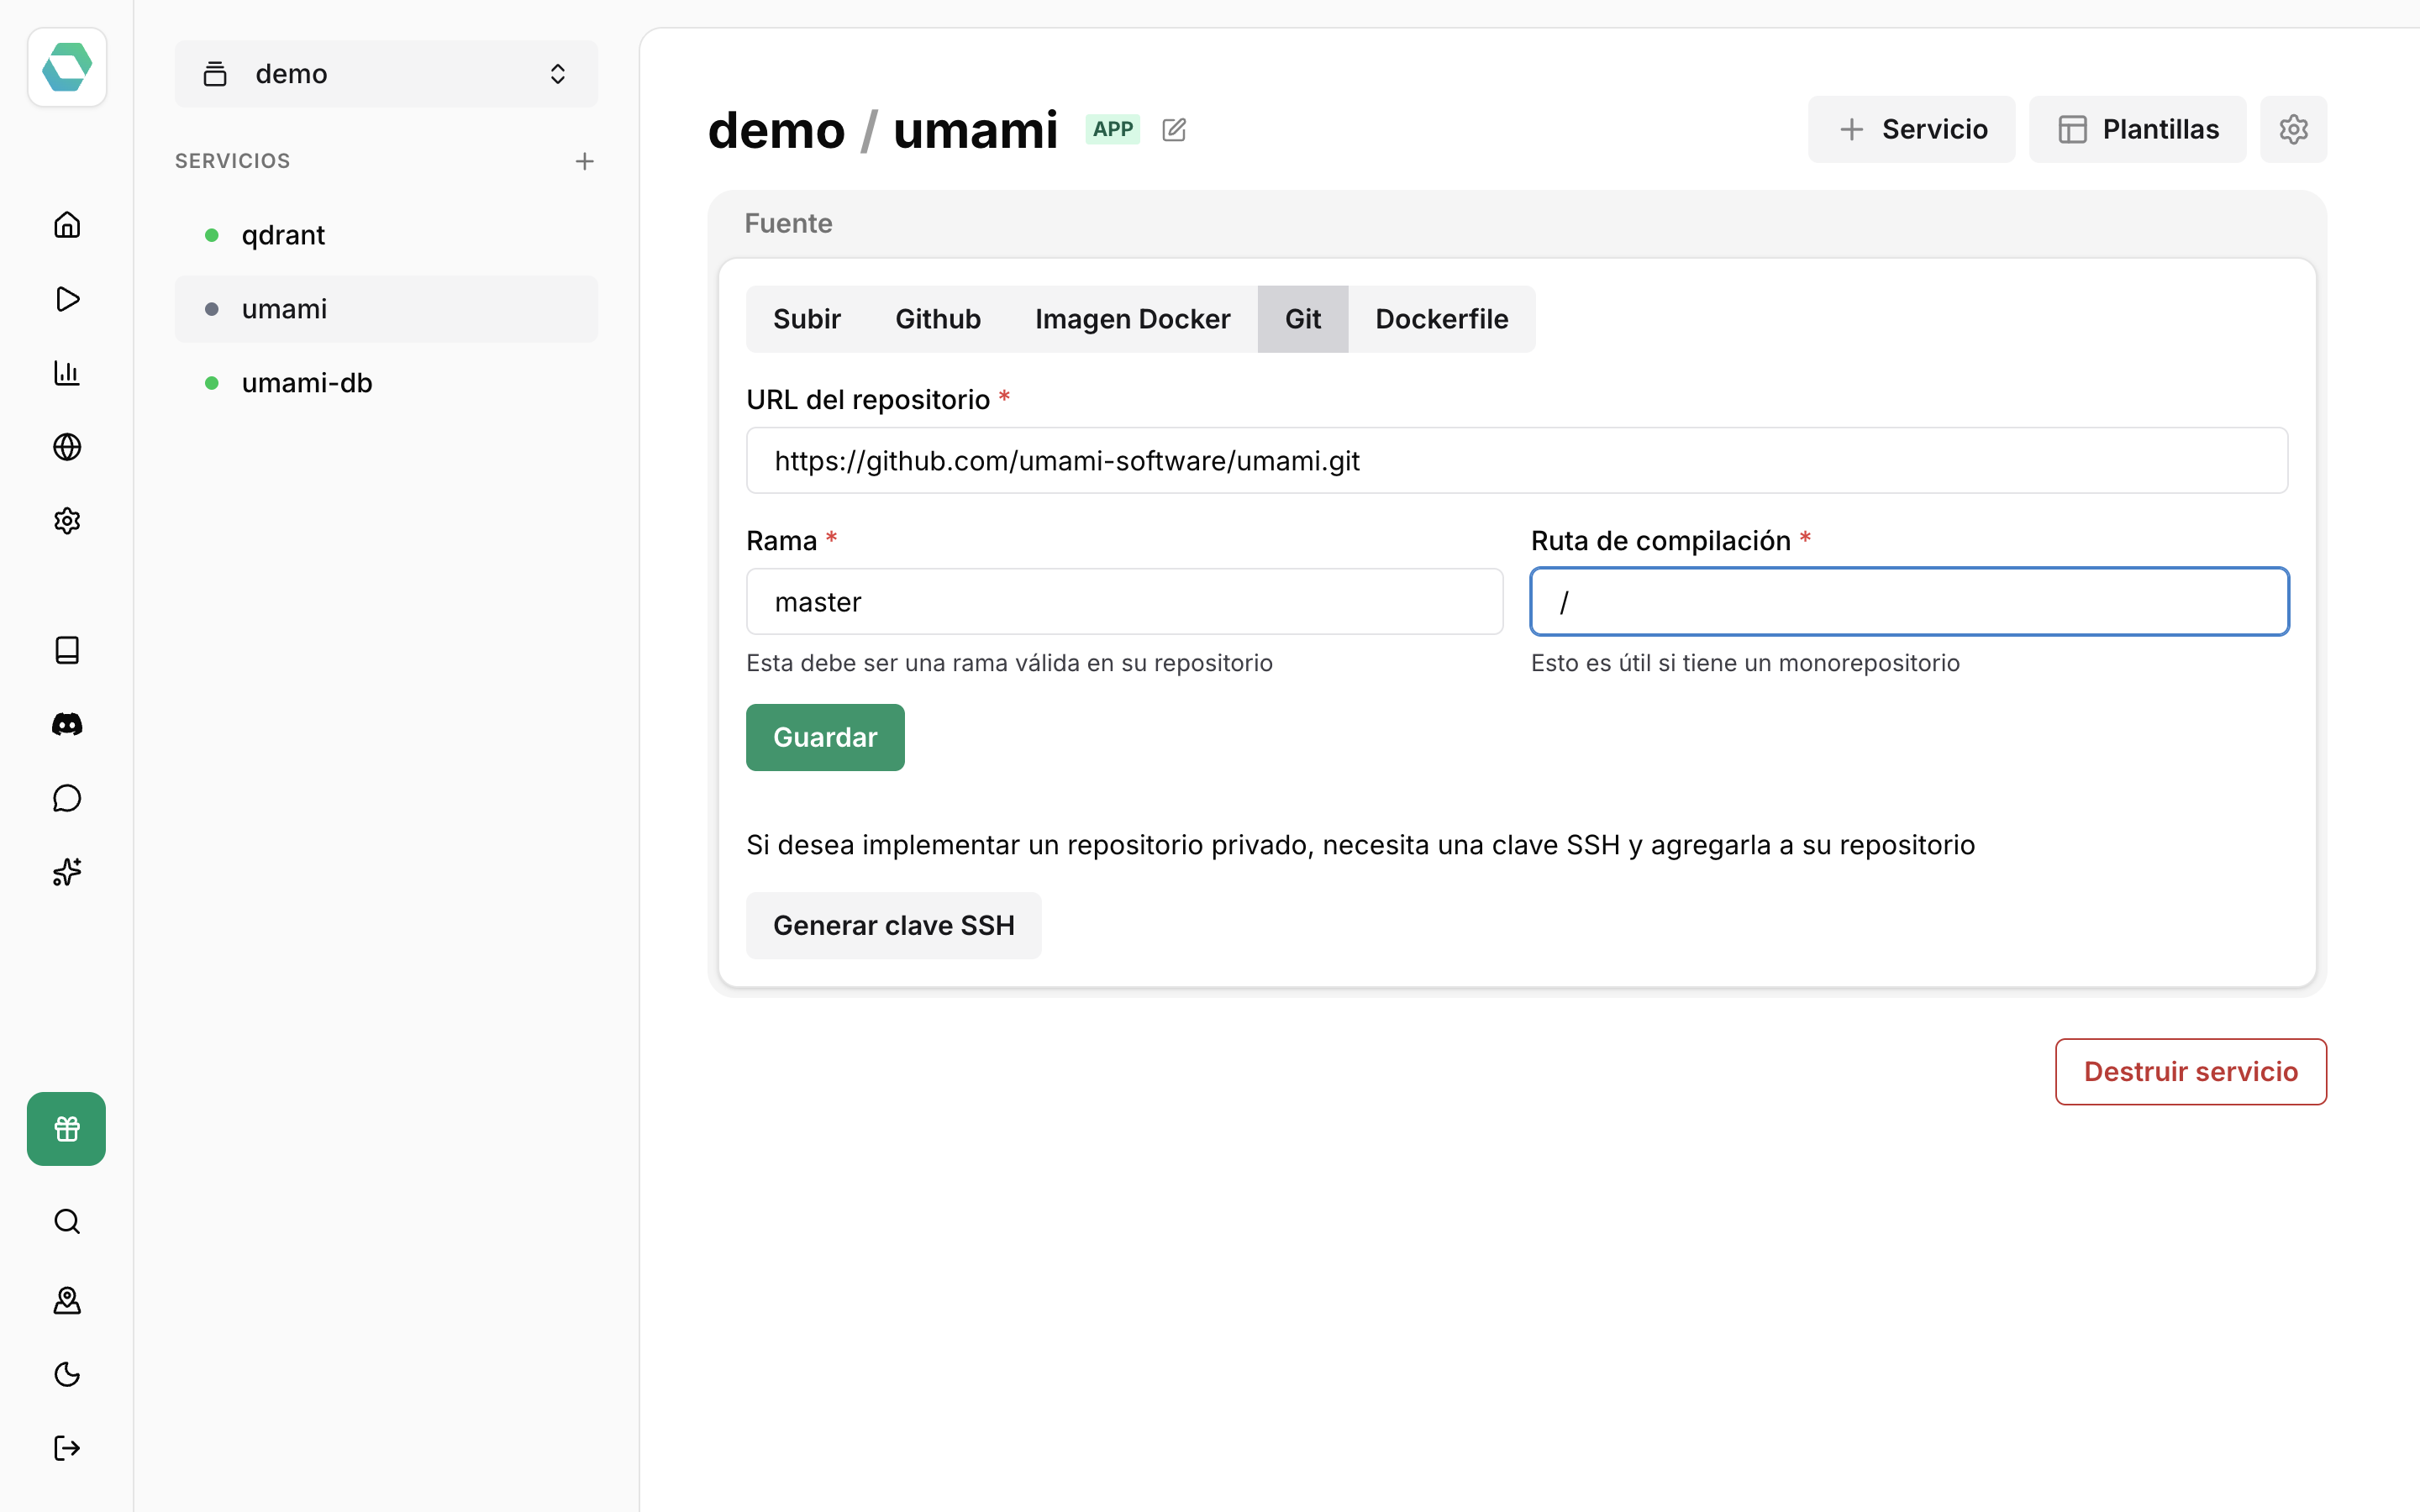Click the Destruir servicio button
Viewport: 2420px width, 1512px height.
click(2191, 1072)
